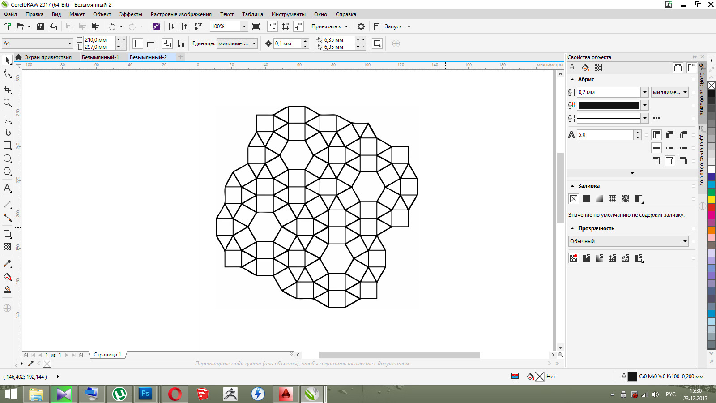Screen dimensions: 716x403
Task: Click the full-screen preview icon
Action: [256, 26]
